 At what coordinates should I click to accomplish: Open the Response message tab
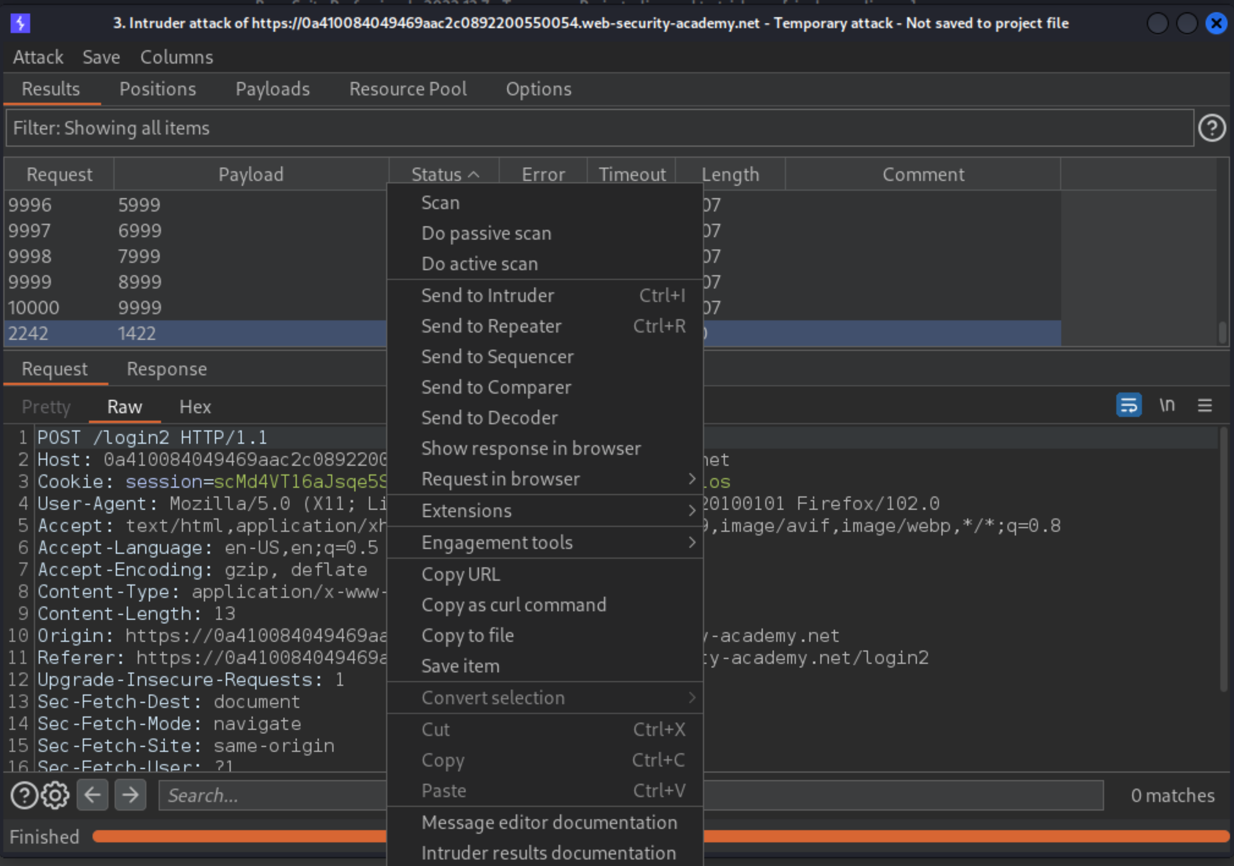coord(167,369)
